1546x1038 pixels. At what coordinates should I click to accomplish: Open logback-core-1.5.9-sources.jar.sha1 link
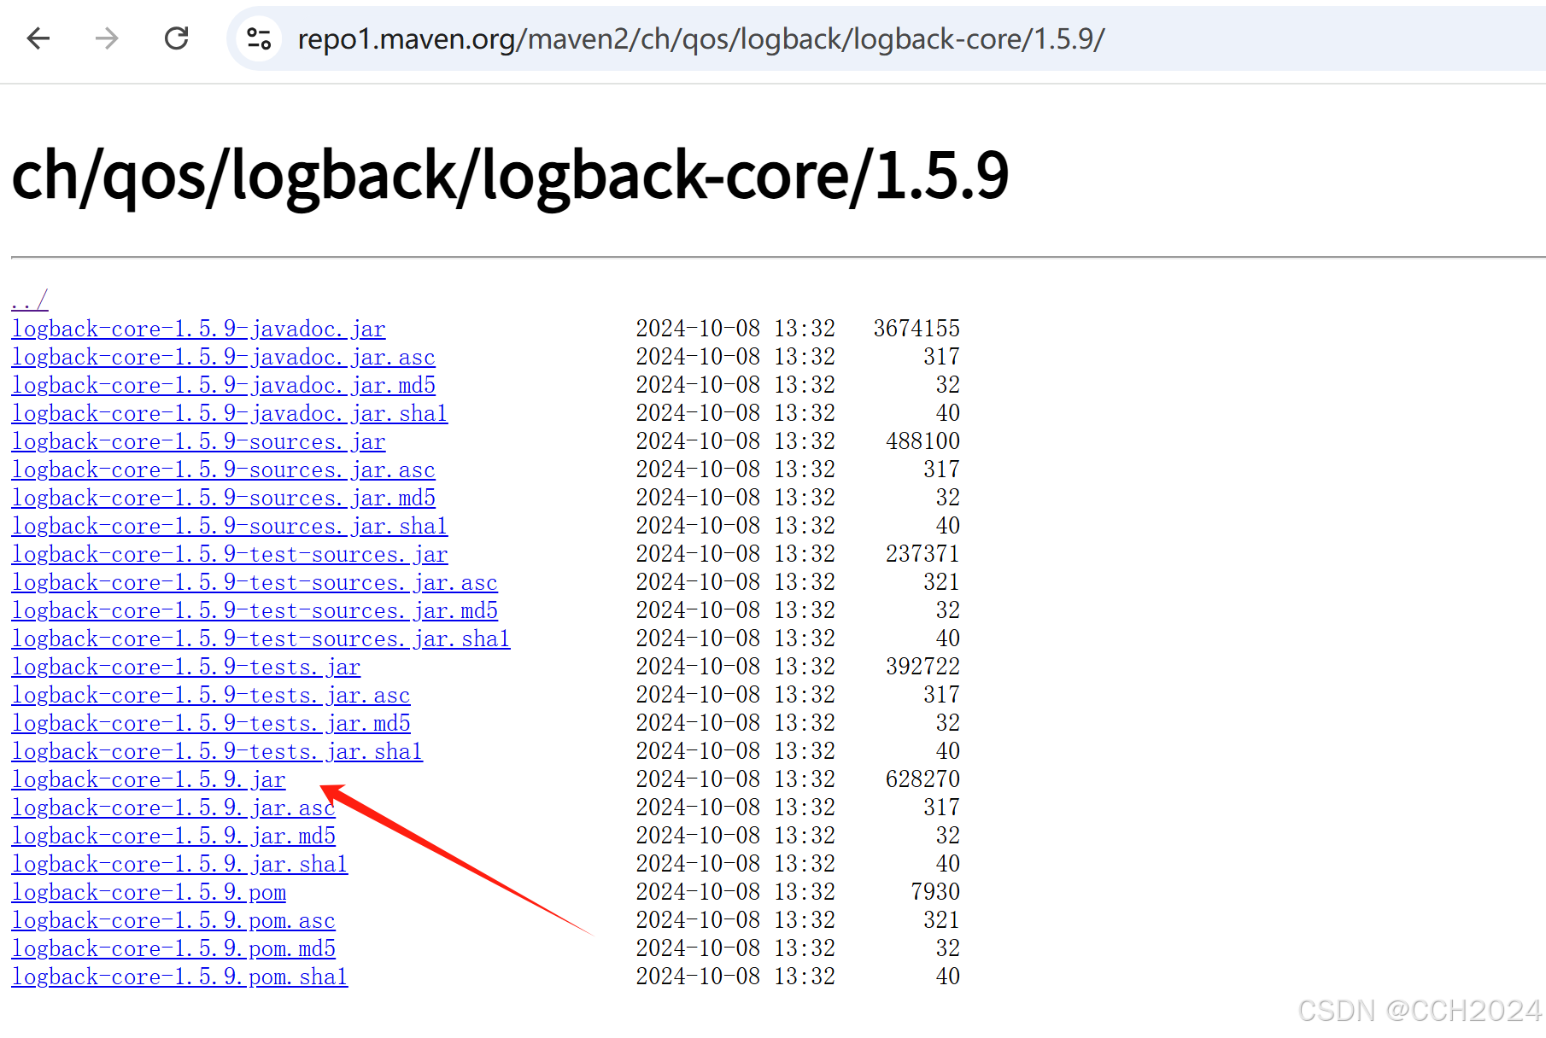(229, 526)
